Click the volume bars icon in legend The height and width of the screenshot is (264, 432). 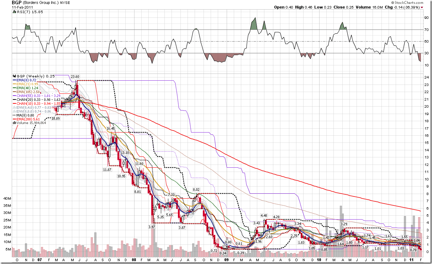click(14, 123)
